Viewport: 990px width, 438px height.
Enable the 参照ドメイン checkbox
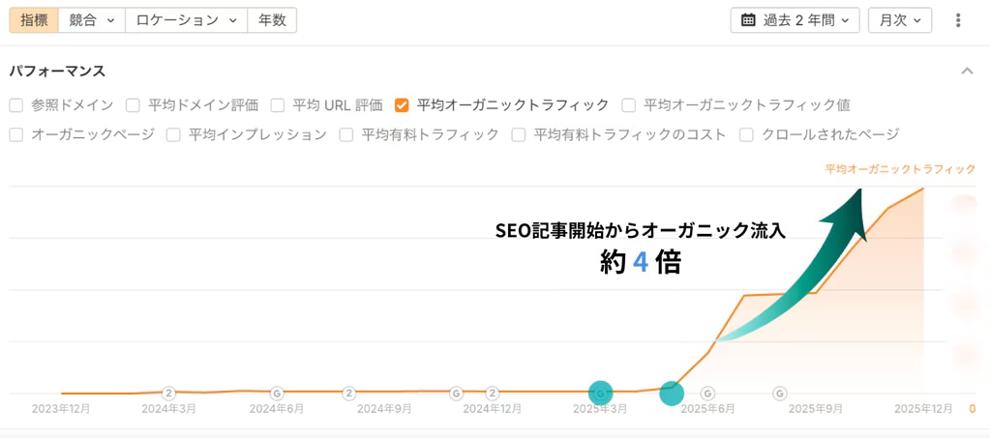coord(16,105)
